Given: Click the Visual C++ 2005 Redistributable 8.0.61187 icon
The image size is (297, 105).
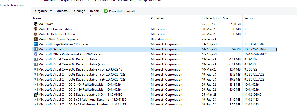Looking at the screenshot, I should click(x=36, y=59).
